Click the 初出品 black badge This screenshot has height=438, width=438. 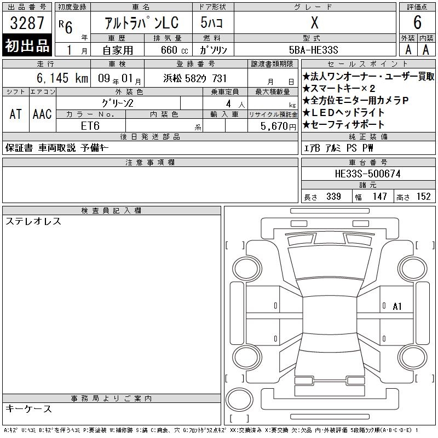tap(27, 46)
